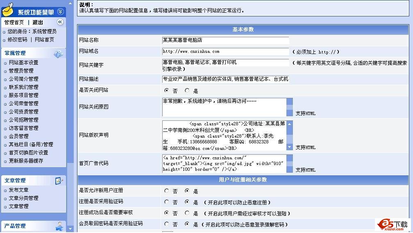Image resolution: width=413 pixels, height=233 pixels.
Task: Click the 文章管理 section icon
Action: point(59,181)
